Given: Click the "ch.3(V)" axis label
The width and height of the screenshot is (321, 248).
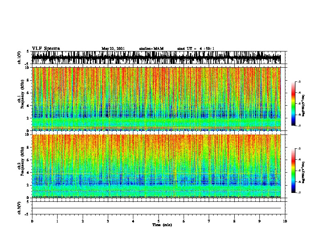Looking at the screenshot, I should tap(19, 208).
